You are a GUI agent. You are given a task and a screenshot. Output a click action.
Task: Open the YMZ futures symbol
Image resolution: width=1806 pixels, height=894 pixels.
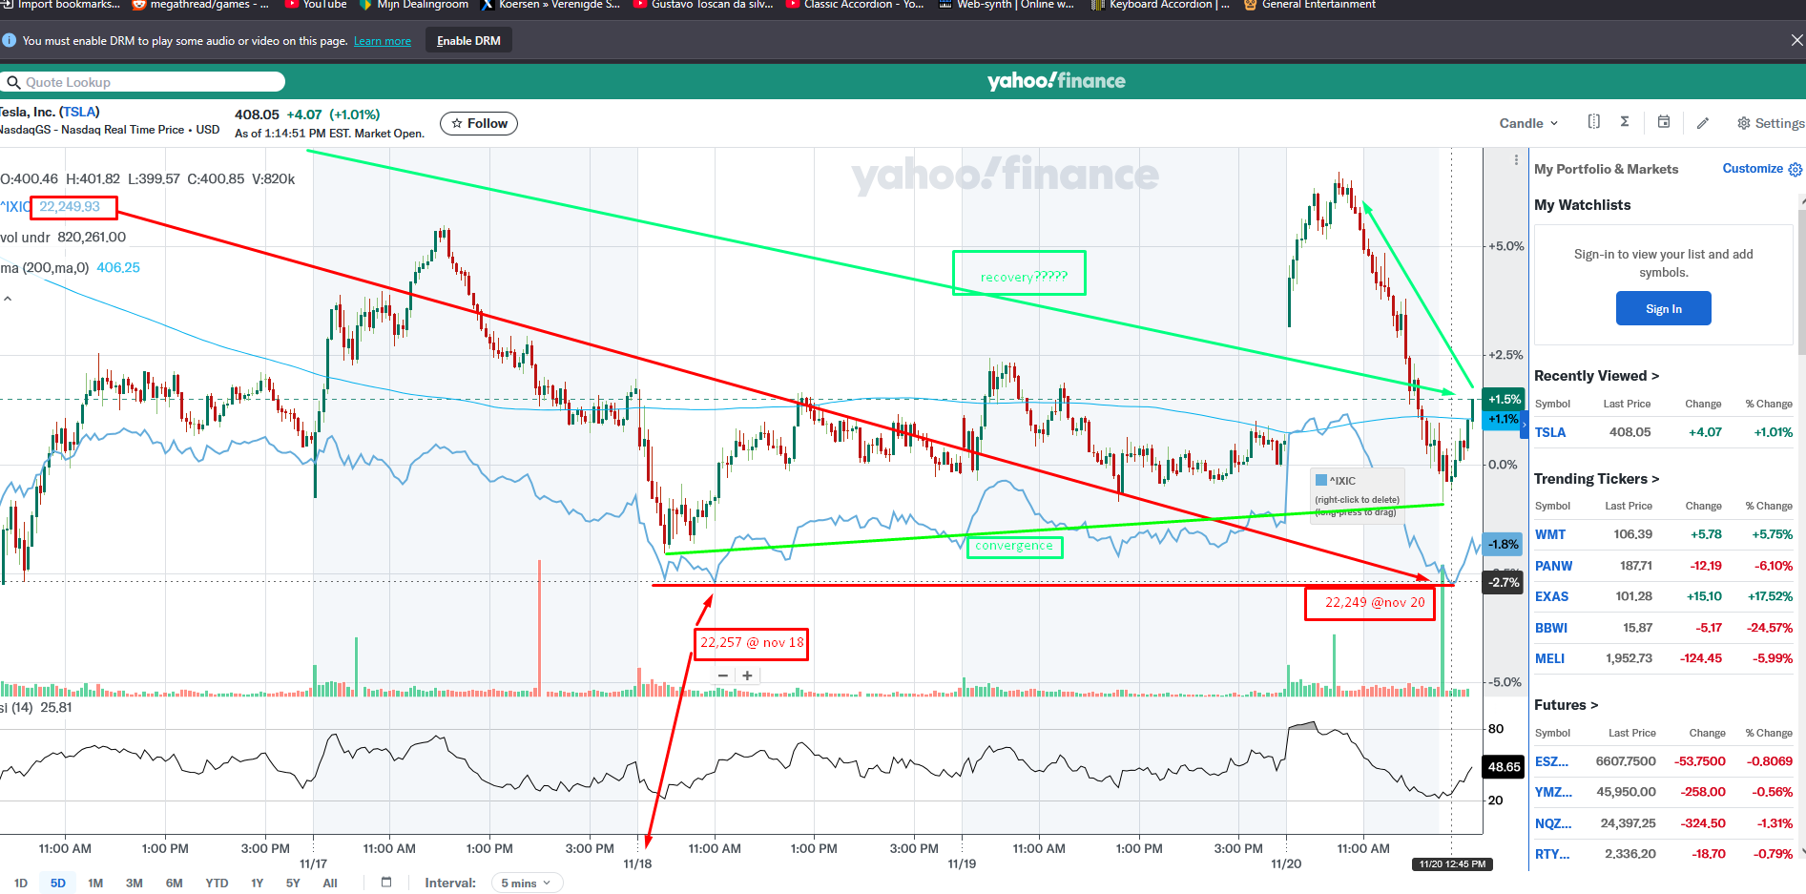[x=1553, y=792]
